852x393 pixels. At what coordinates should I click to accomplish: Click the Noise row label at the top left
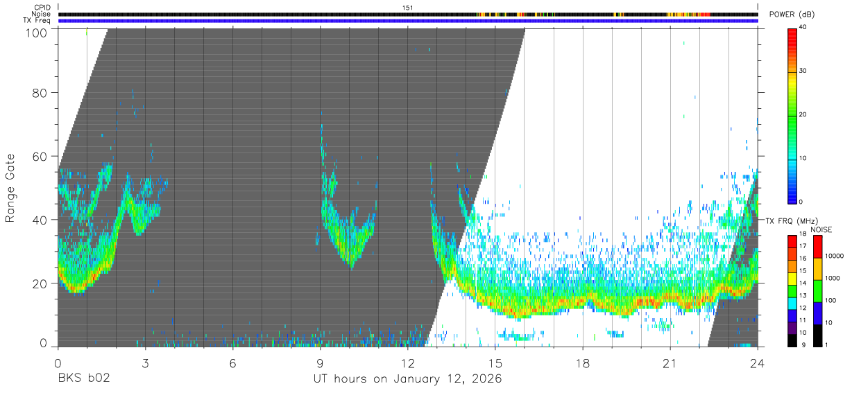[x=42, y=14]
